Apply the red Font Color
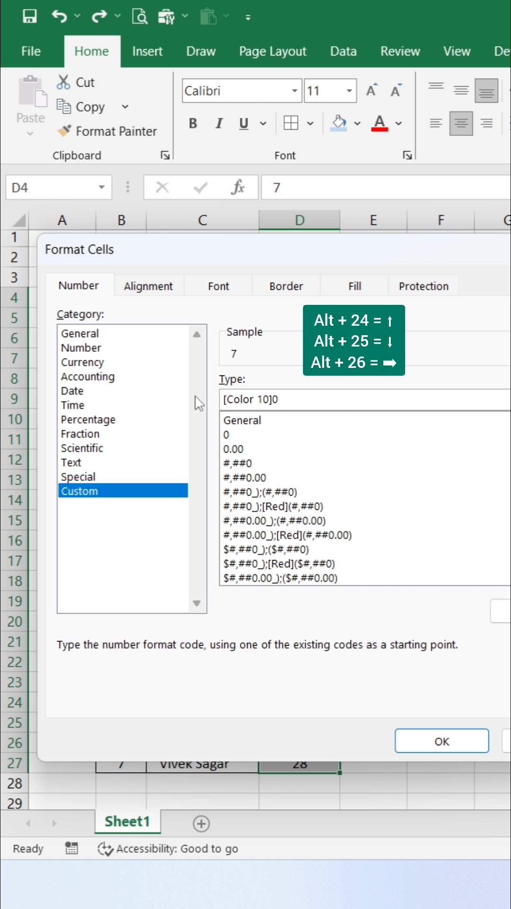 tap(379, 123)
